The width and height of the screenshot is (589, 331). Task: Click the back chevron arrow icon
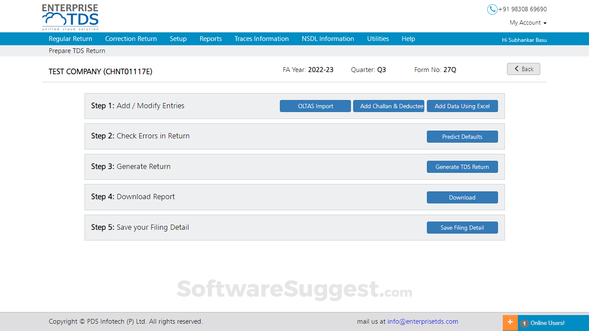[517, 69]
